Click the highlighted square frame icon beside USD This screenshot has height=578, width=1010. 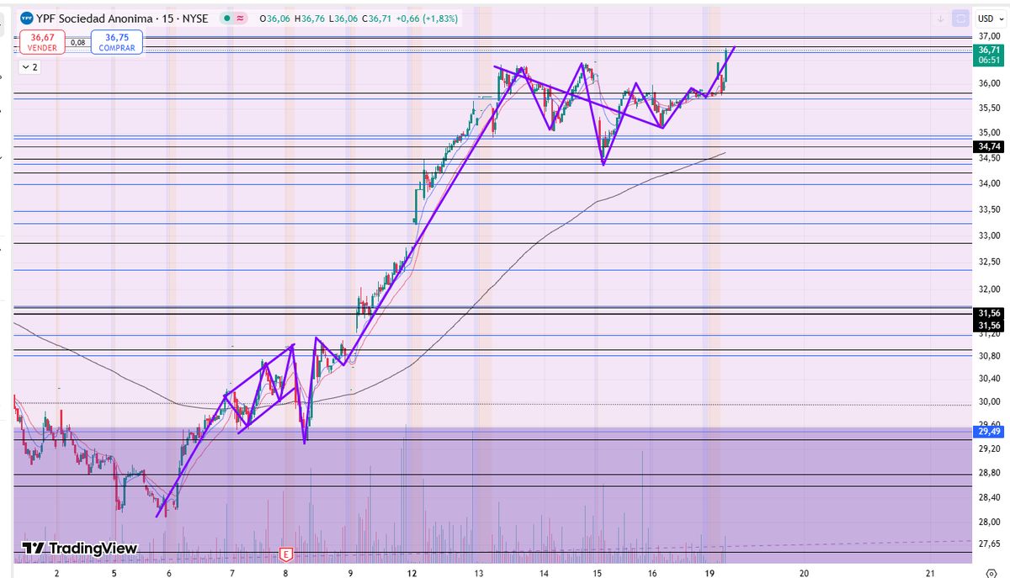(960, 18)
